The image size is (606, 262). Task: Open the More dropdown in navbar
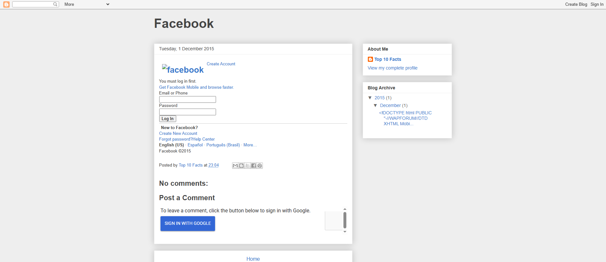pyautogui.click(x=87, y=4)
